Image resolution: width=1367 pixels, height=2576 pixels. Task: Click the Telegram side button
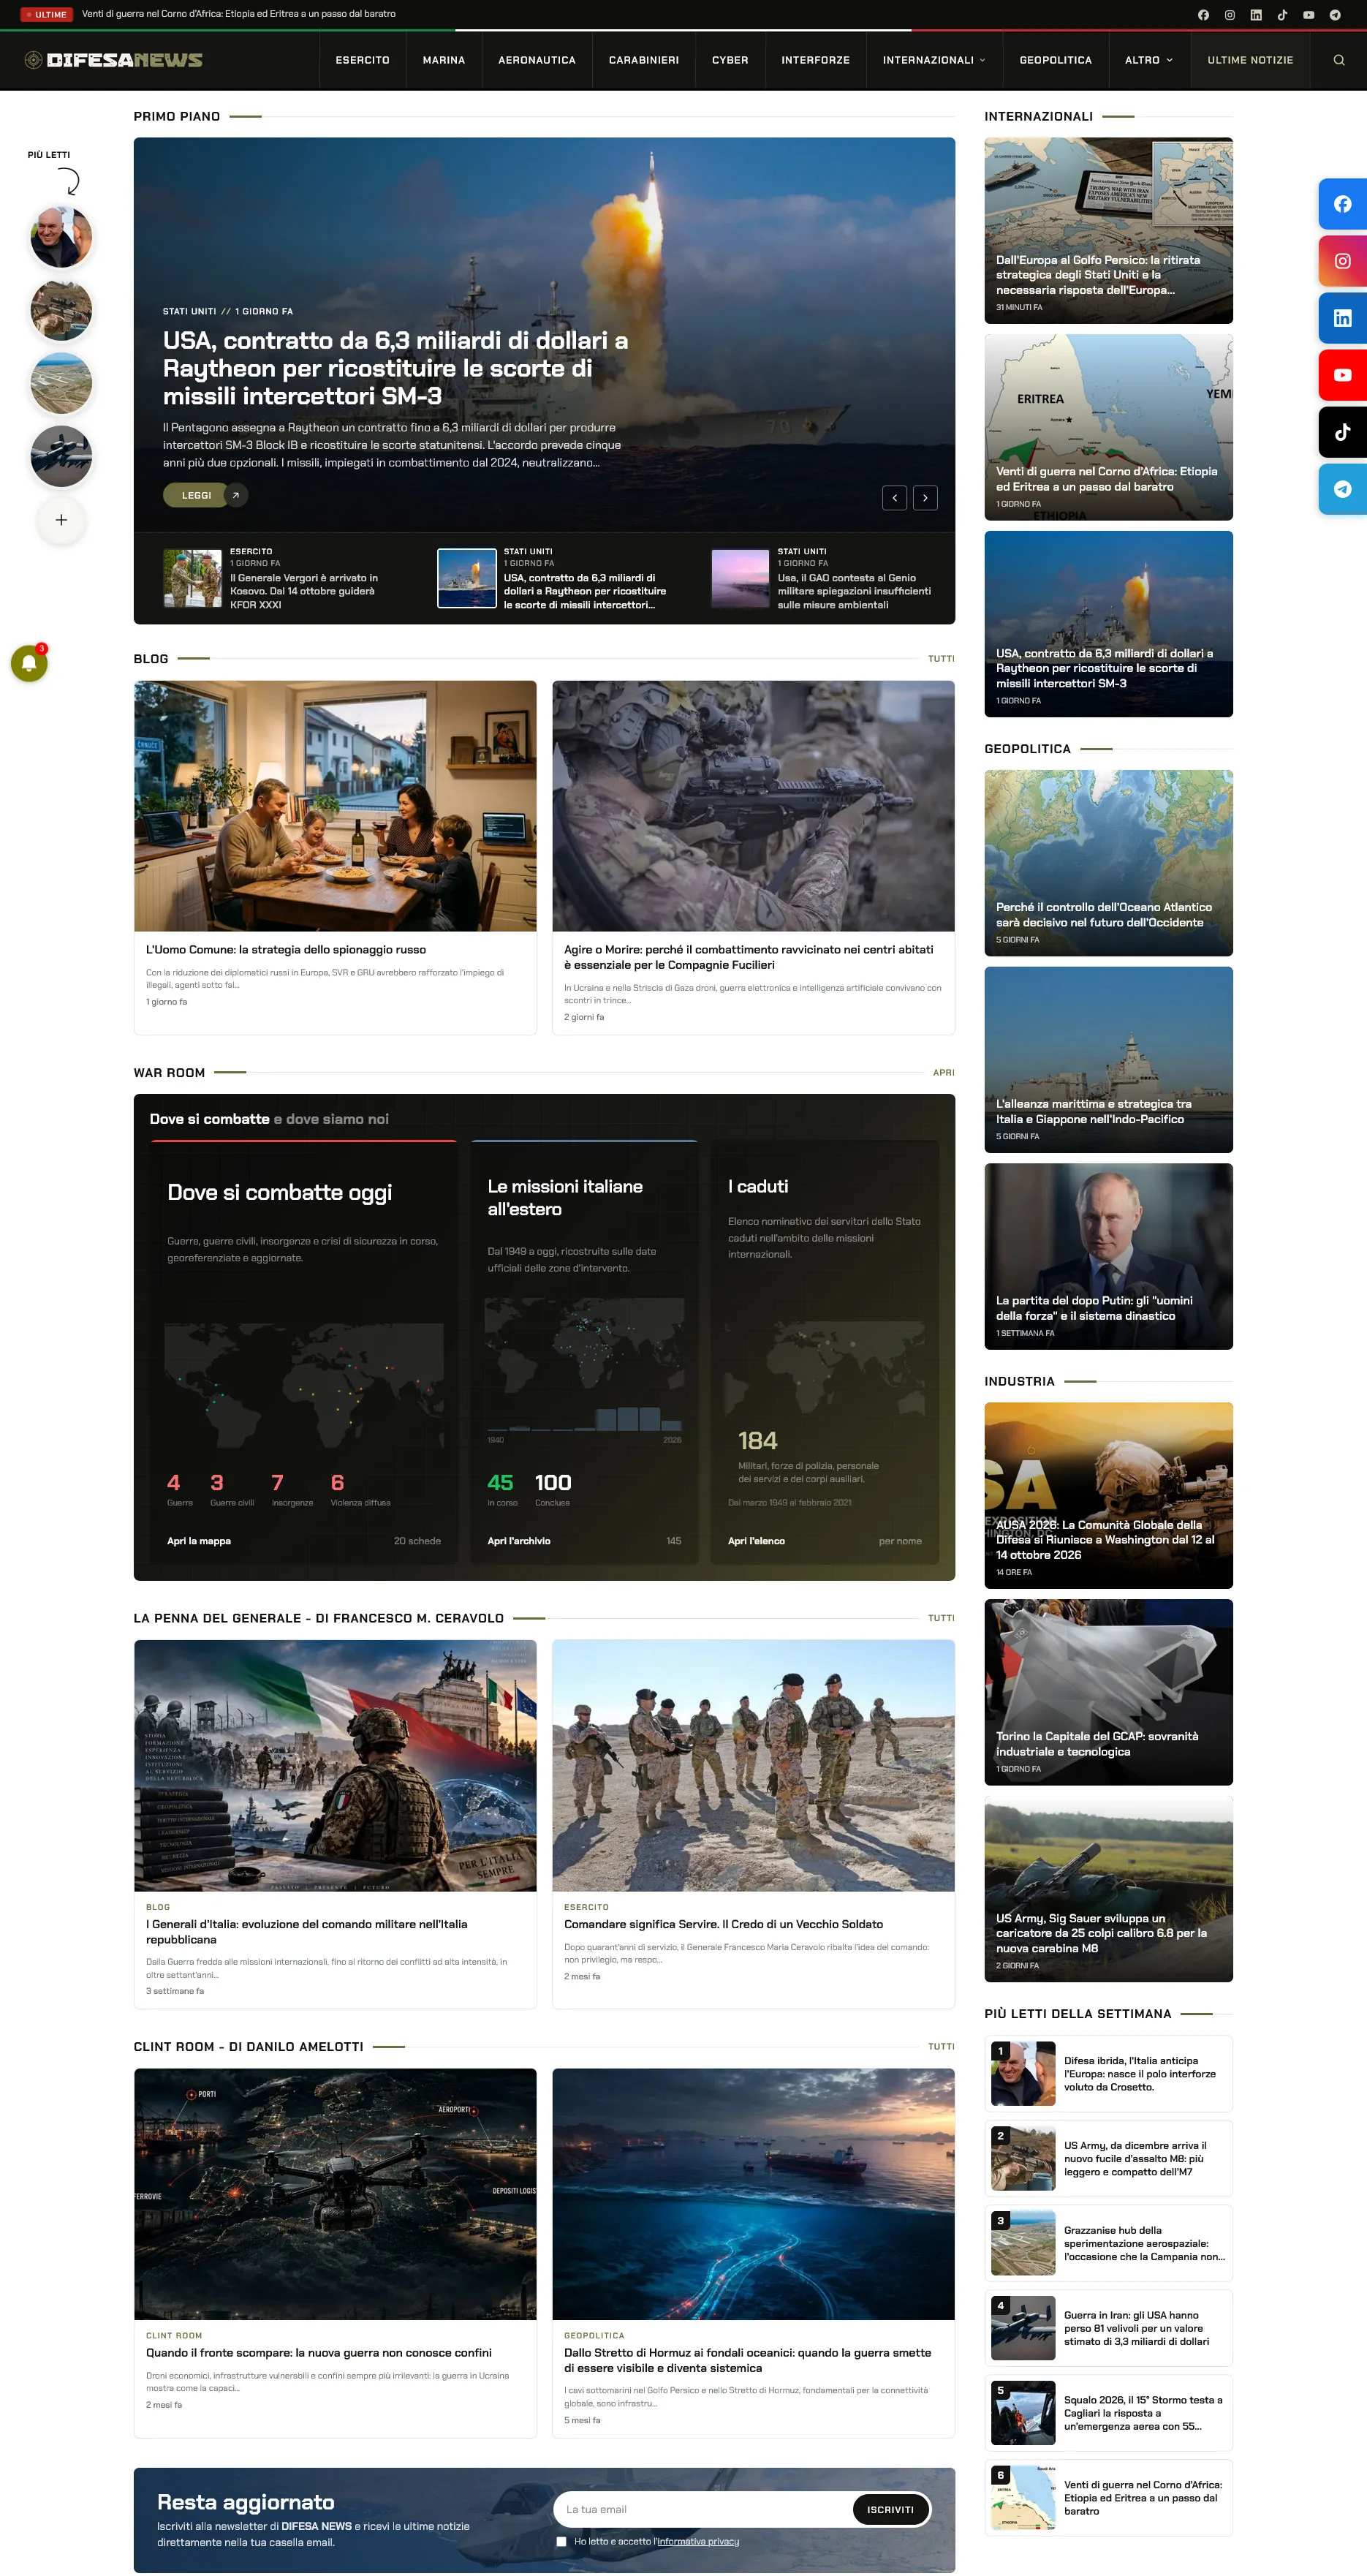(x=1342, y=489)
